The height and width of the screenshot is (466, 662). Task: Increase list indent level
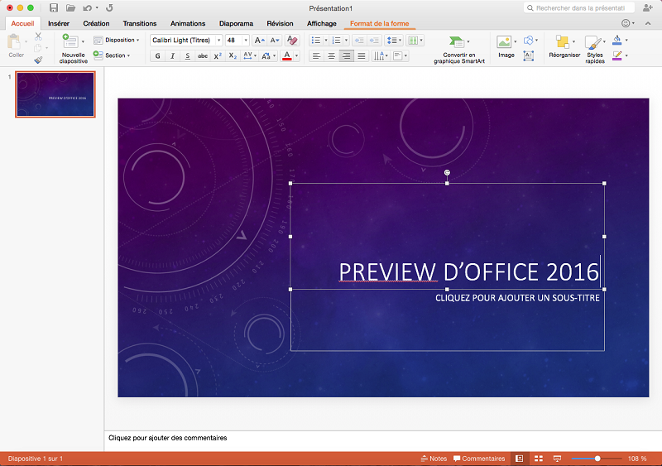(374, 40)
